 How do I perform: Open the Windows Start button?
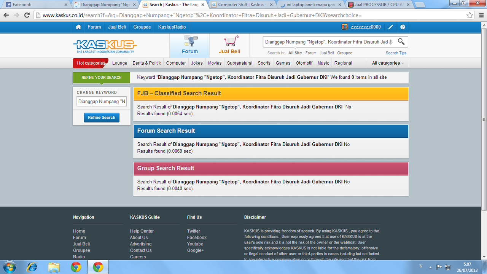(x=9, y=267)
